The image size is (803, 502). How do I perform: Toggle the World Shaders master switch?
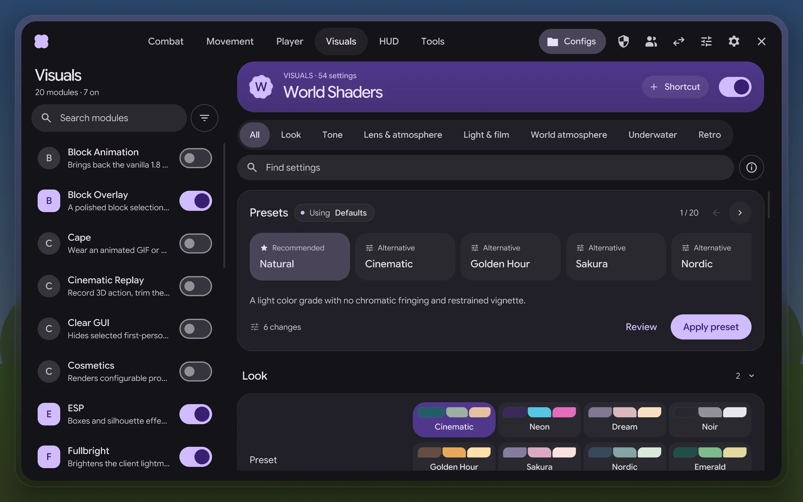(735, 87)
